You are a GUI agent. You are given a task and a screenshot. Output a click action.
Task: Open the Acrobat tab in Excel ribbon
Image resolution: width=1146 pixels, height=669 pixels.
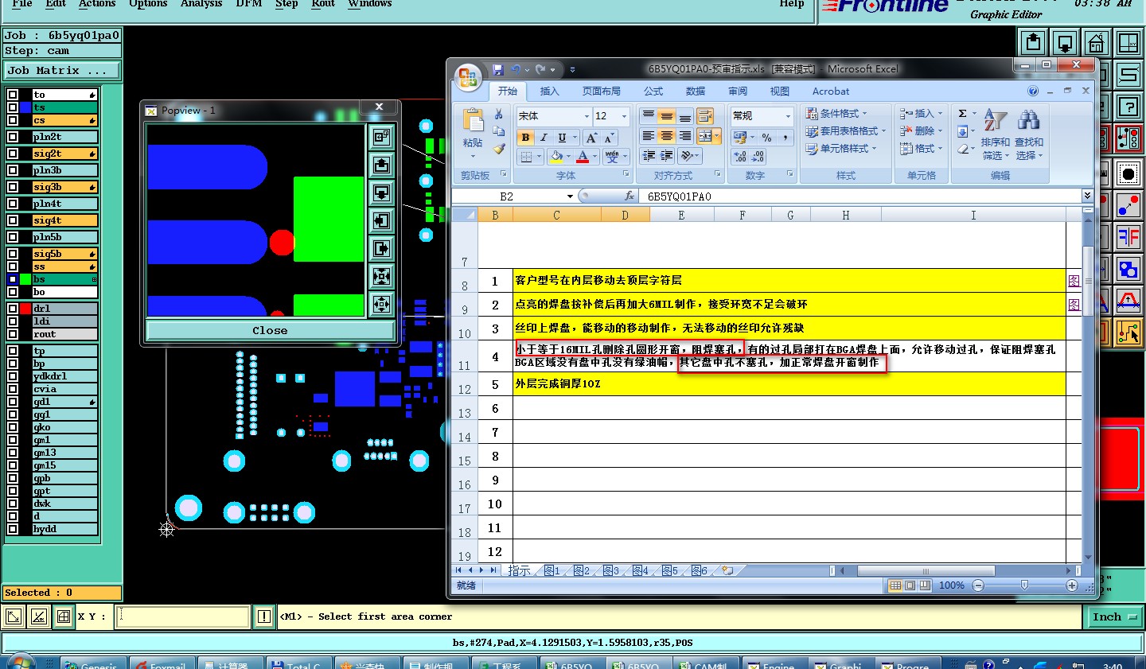(x=831, y=91)
